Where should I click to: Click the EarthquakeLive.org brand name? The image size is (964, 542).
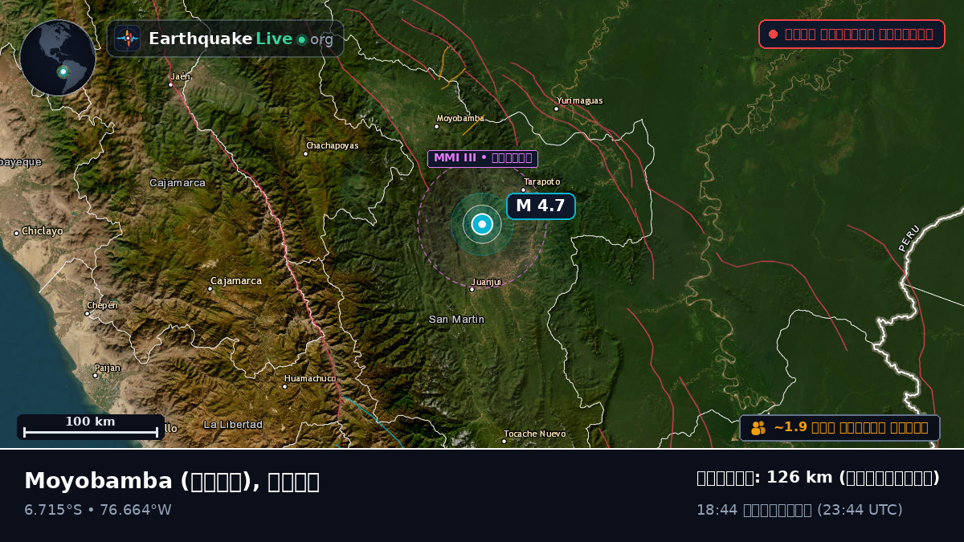(x=241, y=39)
